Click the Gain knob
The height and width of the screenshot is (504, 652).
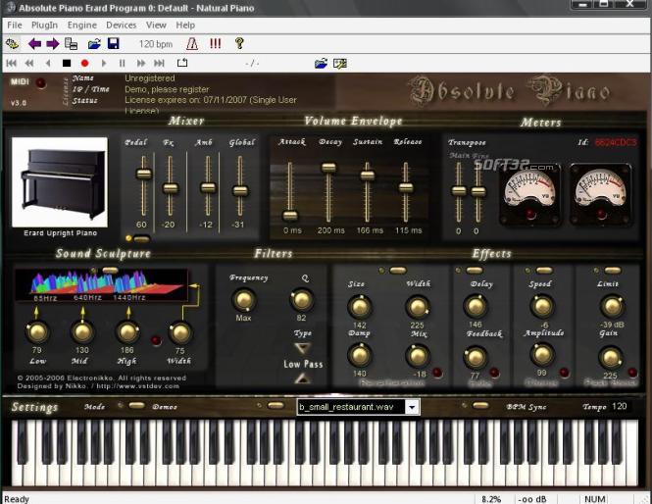[x=611, y=358]
